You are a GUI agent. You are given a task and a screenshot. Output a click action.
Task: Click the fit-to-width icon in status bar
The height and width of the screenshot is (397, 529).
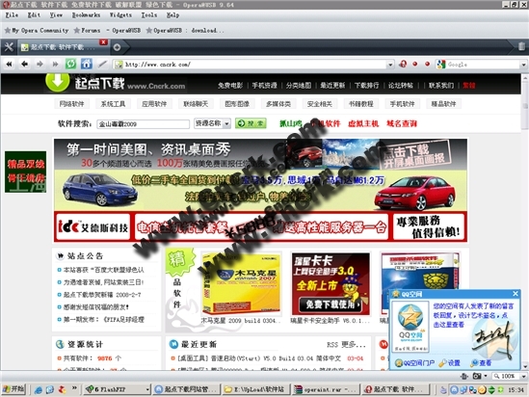click(464, 376)
